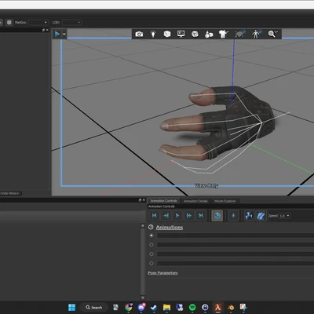Click the magnifying glass icon in viewport toolbar

coord(272,34)
